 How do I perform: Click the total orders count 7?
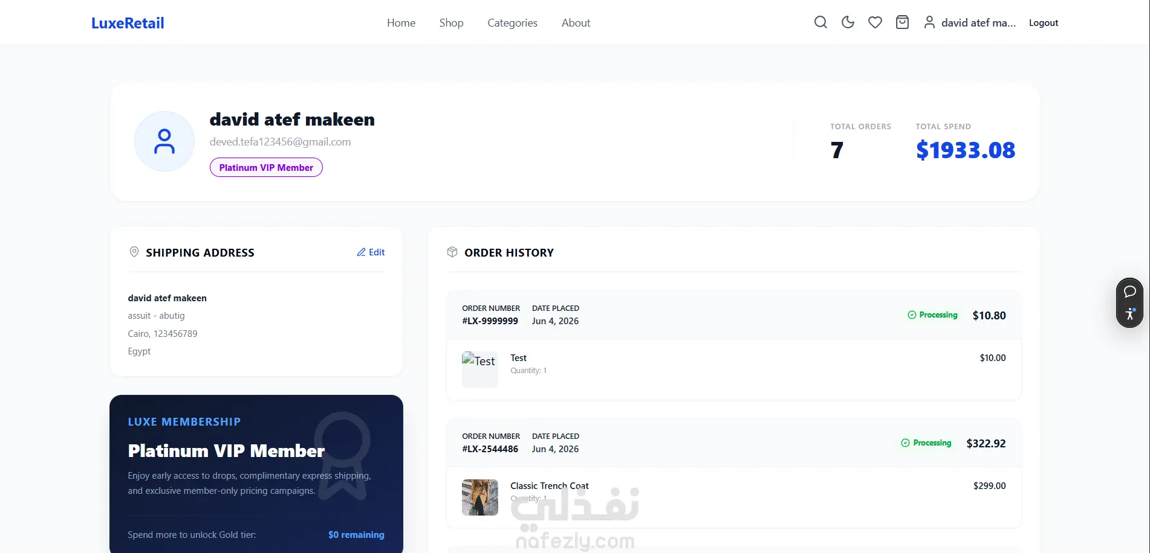tap(837, 150)
